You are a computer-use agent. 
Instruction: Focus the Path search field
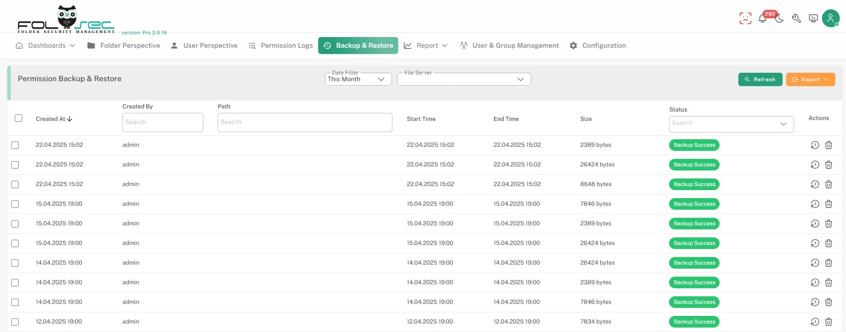click(305, 122)
